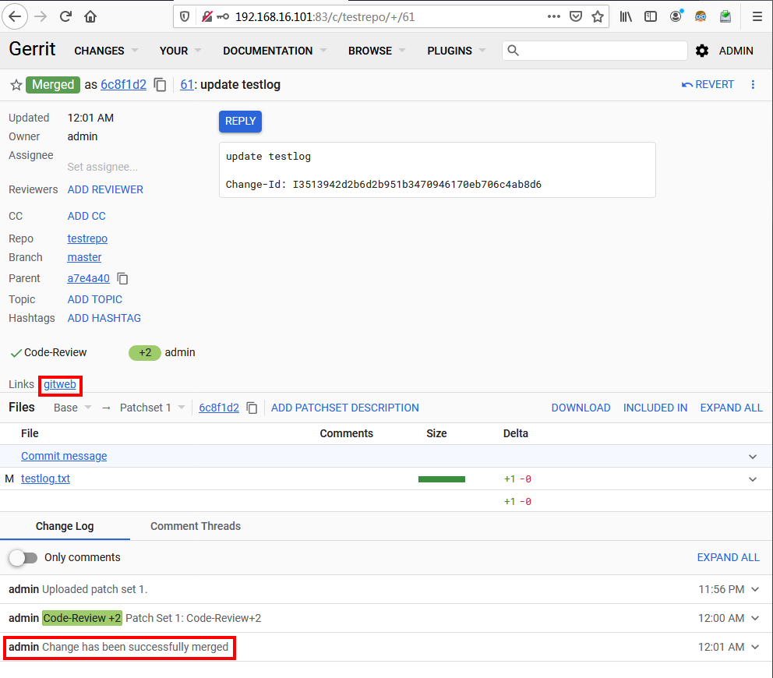
Task: Open the YOUR menu dropdown
Action: click(x=180, y=51)
